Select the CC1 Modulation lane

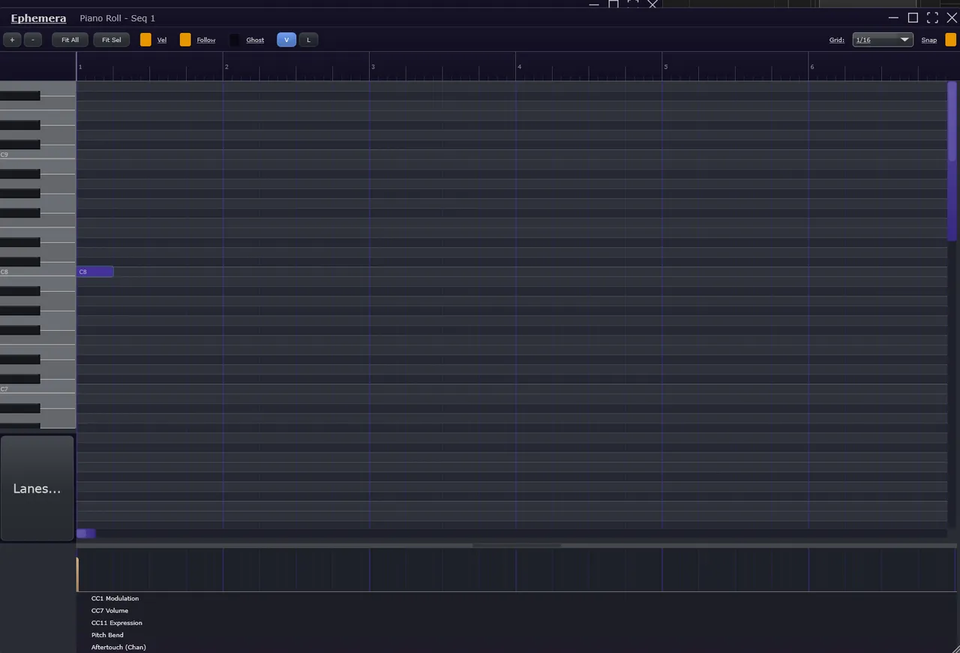115,598
